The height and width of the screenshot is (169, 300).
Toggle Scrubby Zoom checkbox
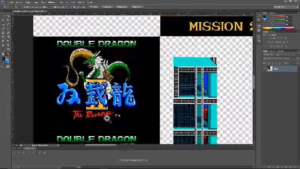tap(71, 7)
